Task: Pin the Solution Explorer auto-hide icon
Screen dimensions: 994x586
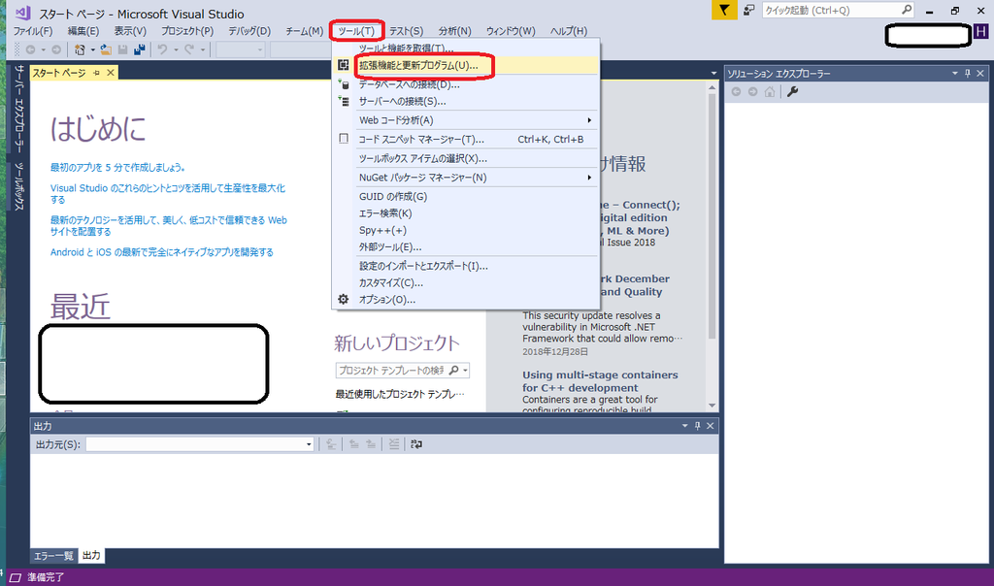Action: [968, 74]
